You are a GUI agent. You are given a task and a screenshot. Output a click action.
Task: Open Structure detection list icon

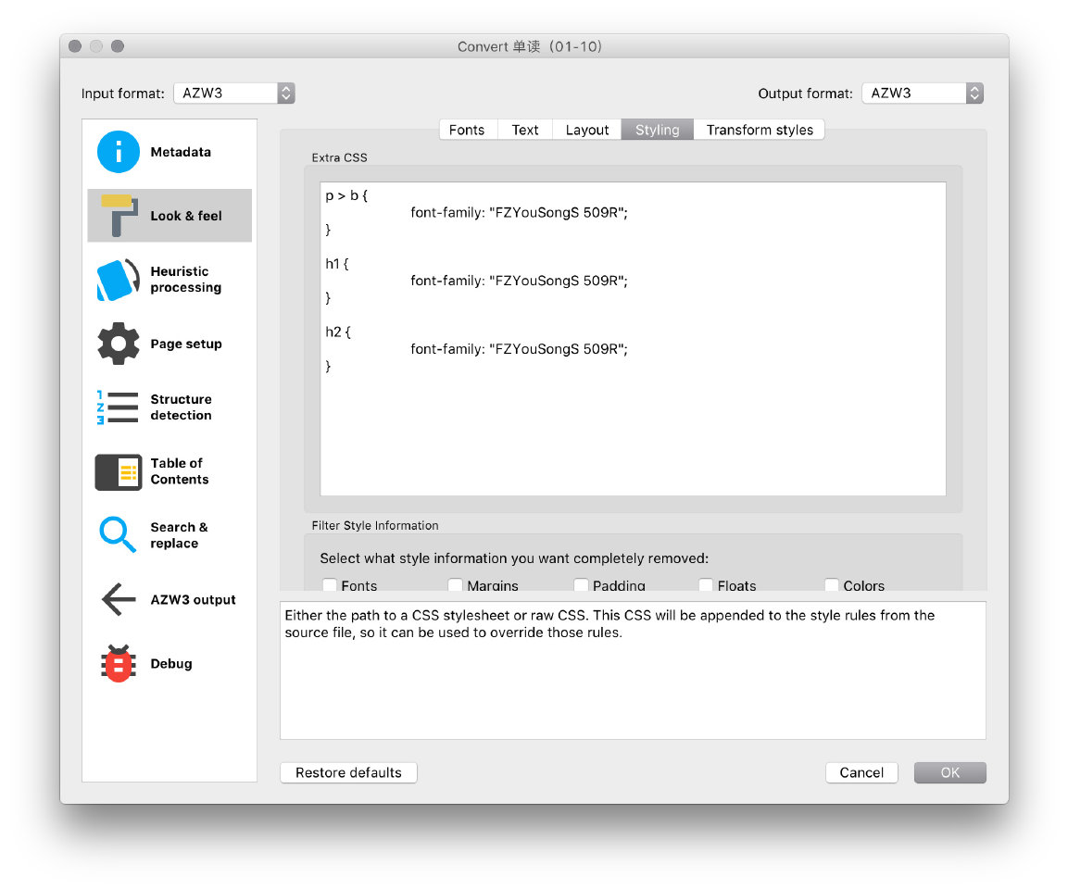pos(119,407)
